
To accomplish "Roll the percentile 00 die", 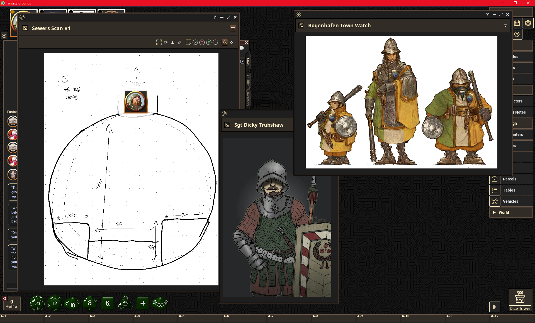I will [x=160, y=304].
